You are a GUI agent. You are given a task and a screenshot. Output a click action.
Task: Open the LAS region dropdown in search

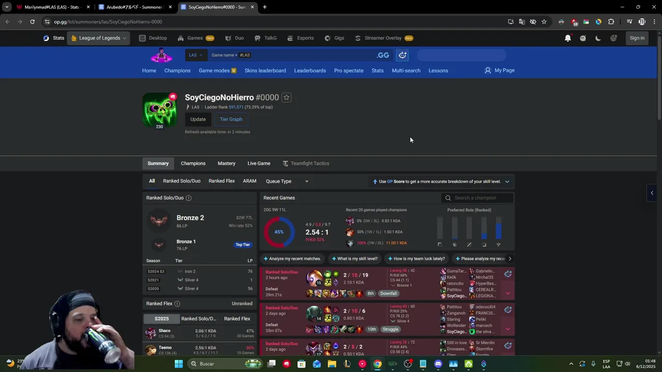click(x=196, y=55)
